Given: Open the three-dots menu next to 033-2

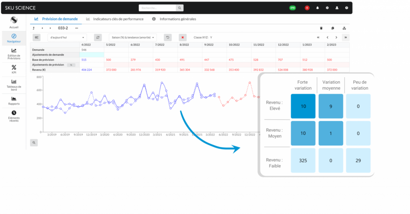Looking at the screenshot, I should [76, 28].
